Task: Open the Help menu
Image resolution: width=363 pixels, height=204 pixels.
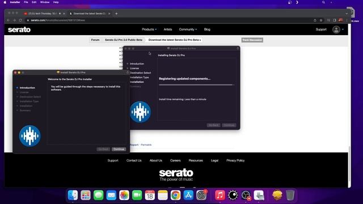Action: pos(56,2)
